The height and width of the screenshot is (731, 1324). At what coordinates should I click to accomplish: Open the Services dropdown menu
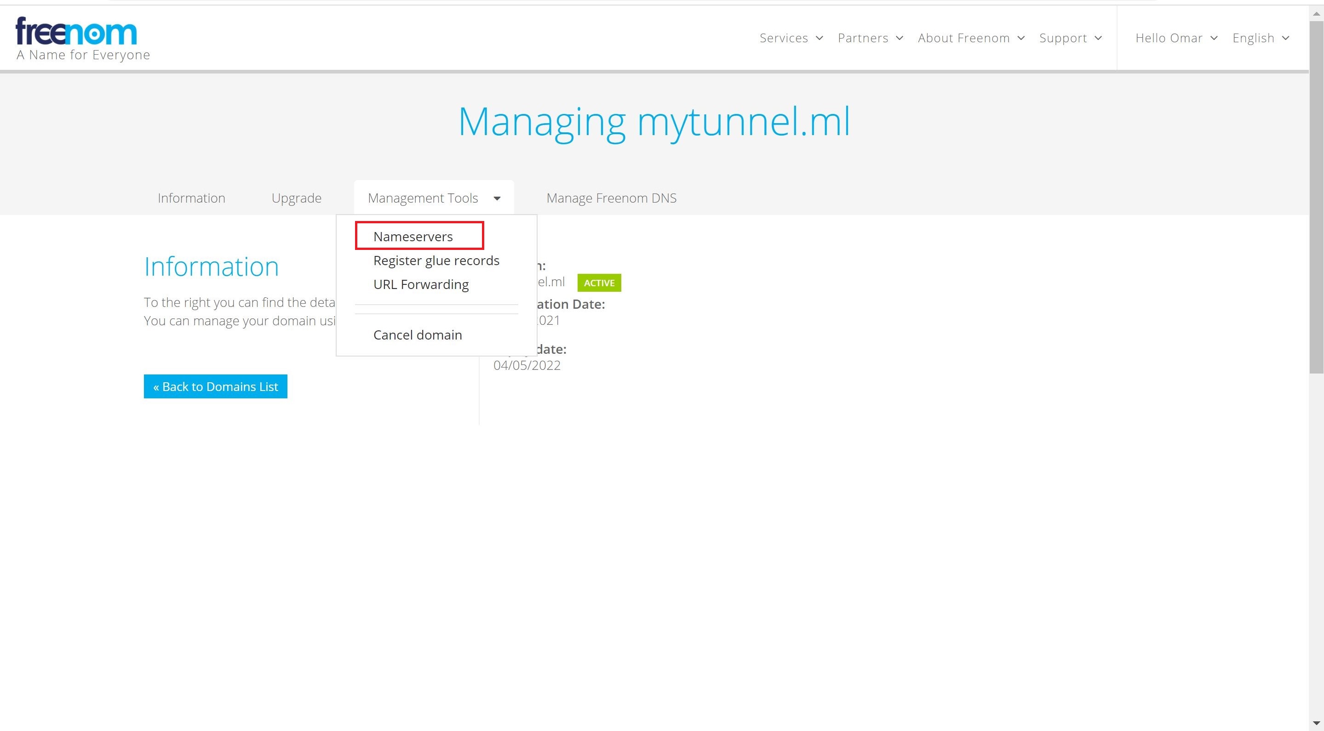coord(791,38)
